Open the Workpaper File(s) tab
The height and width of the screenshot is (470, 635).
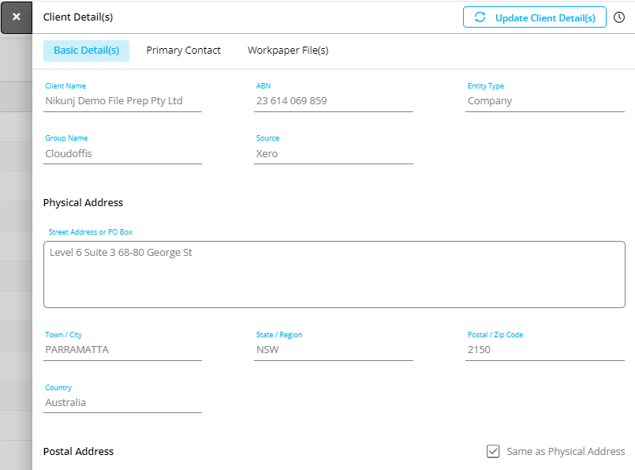pyautogui.click(x=288, y=51)
